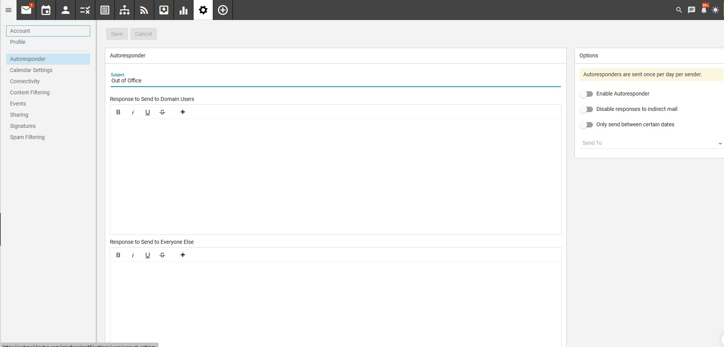Select Spam Filtering in the sidebar
Viewport: 724px width, 347px height.
click(27, 137)
